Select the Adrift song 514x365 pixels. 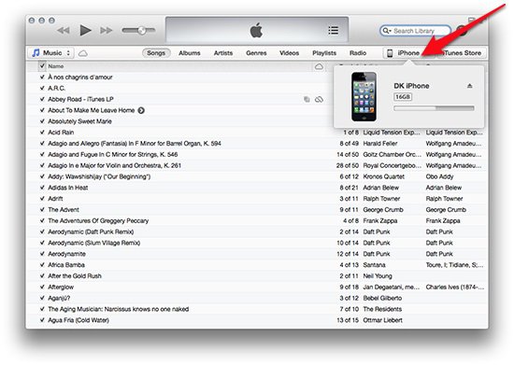click(55, 199)
